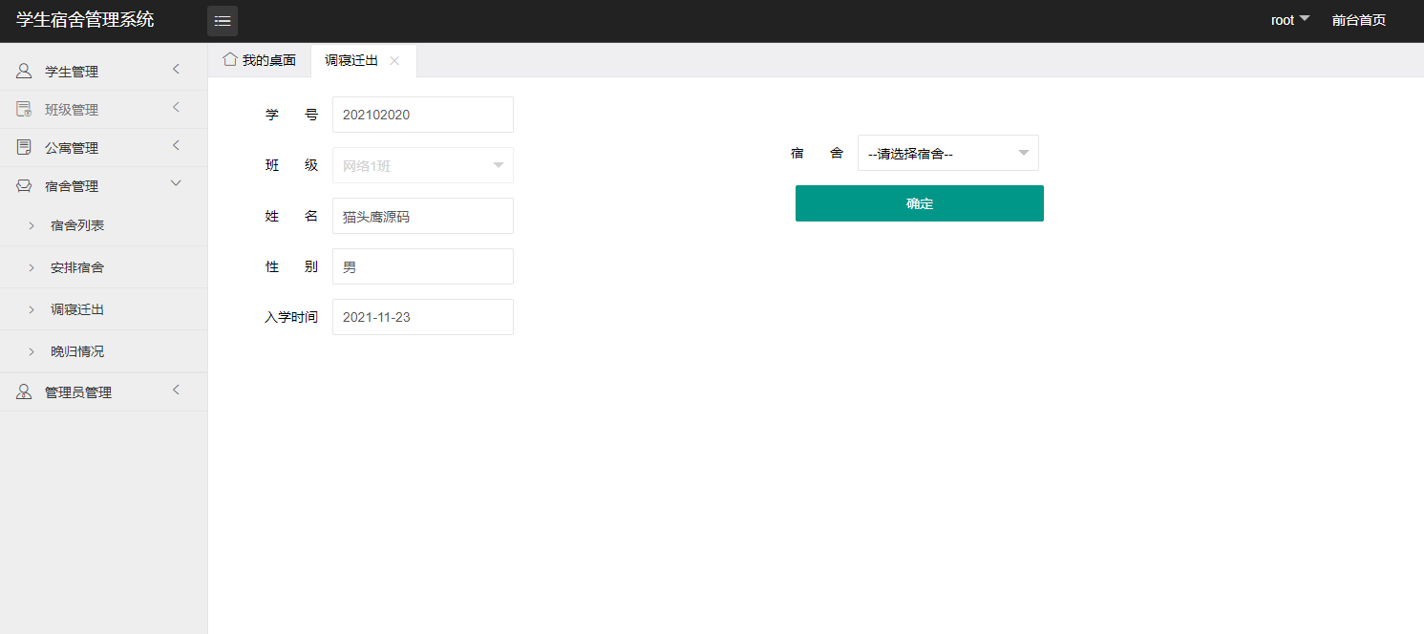Click the 学生管理 person icon
Image resolution: width=1424 pixels, height=634 pixels.
click(x=24, y=71)
